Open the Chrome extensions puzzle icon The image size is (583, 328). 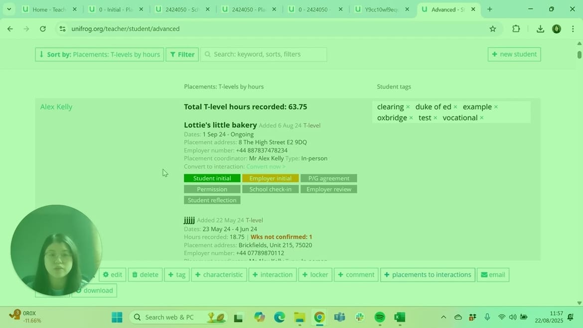516,29
